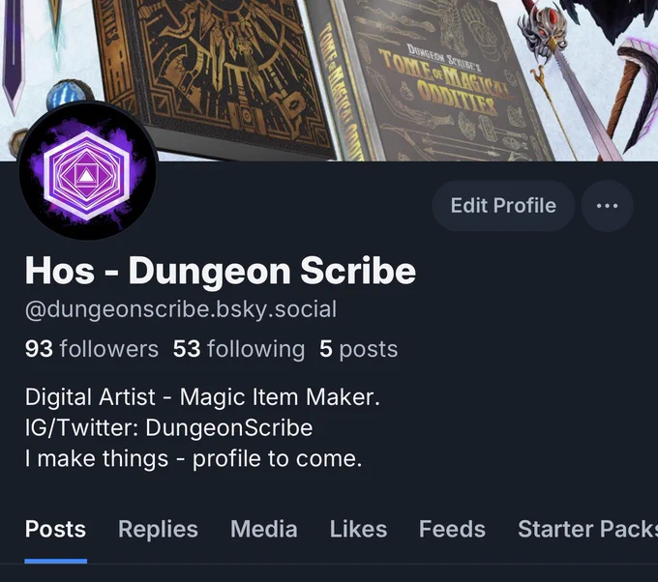The height and width of the screenshot is (582, 658).
Task: Click the dark gold-patterned book in banner
Action: click(x=214, y=75)
